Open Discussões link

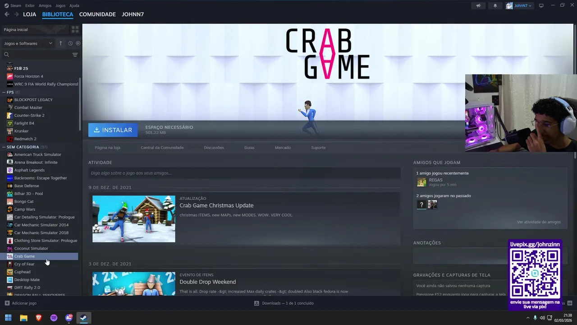point(214,148)
